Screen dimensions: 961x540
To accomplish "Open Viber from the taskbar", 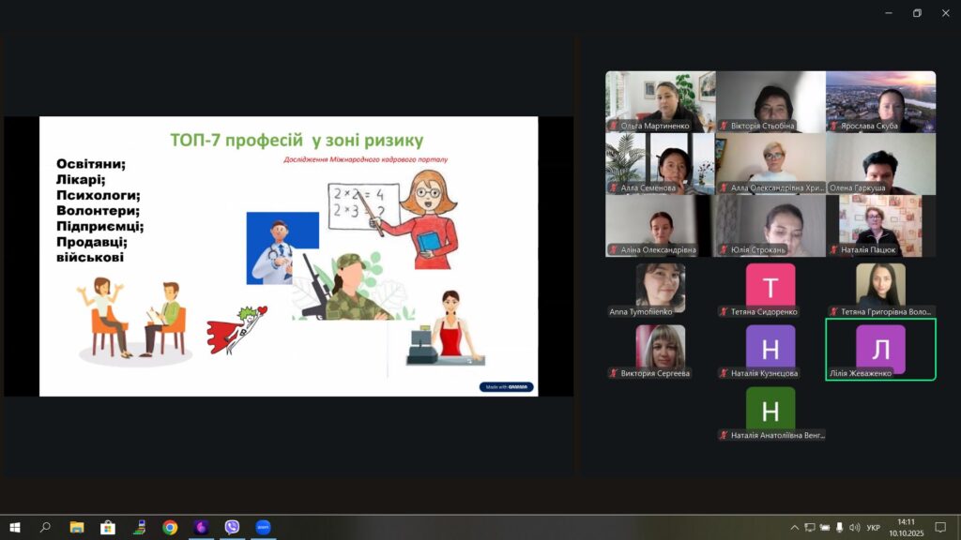I will (232, 527).
